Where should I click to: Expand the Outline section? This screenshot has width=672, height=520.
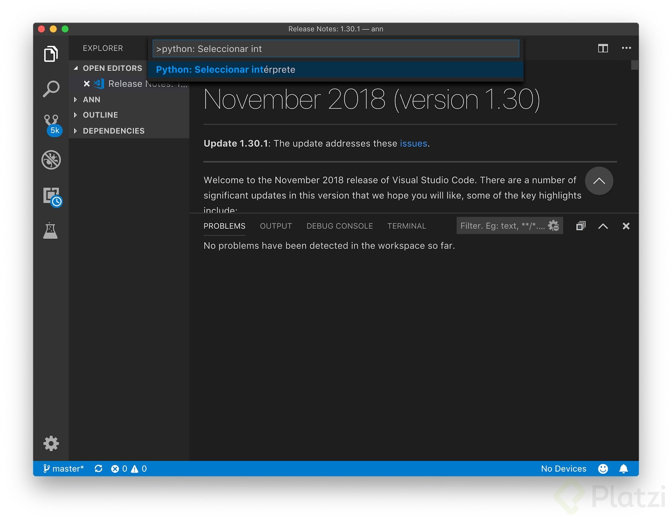[129, 115]
